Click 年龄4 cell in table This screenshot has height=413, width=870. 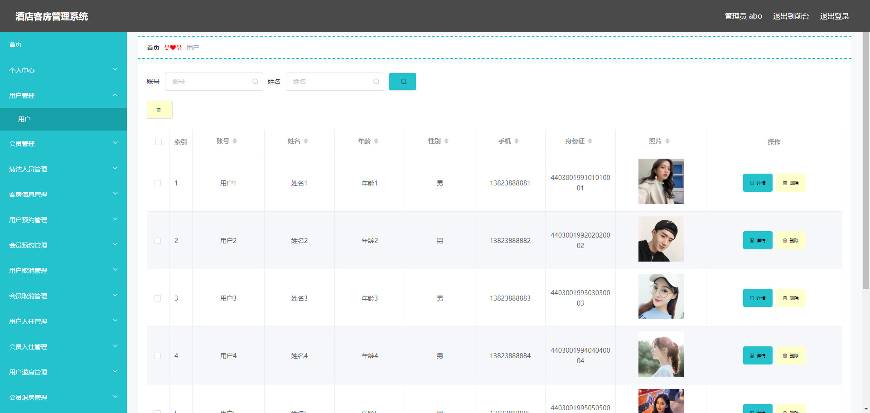[x=370, y=356]
